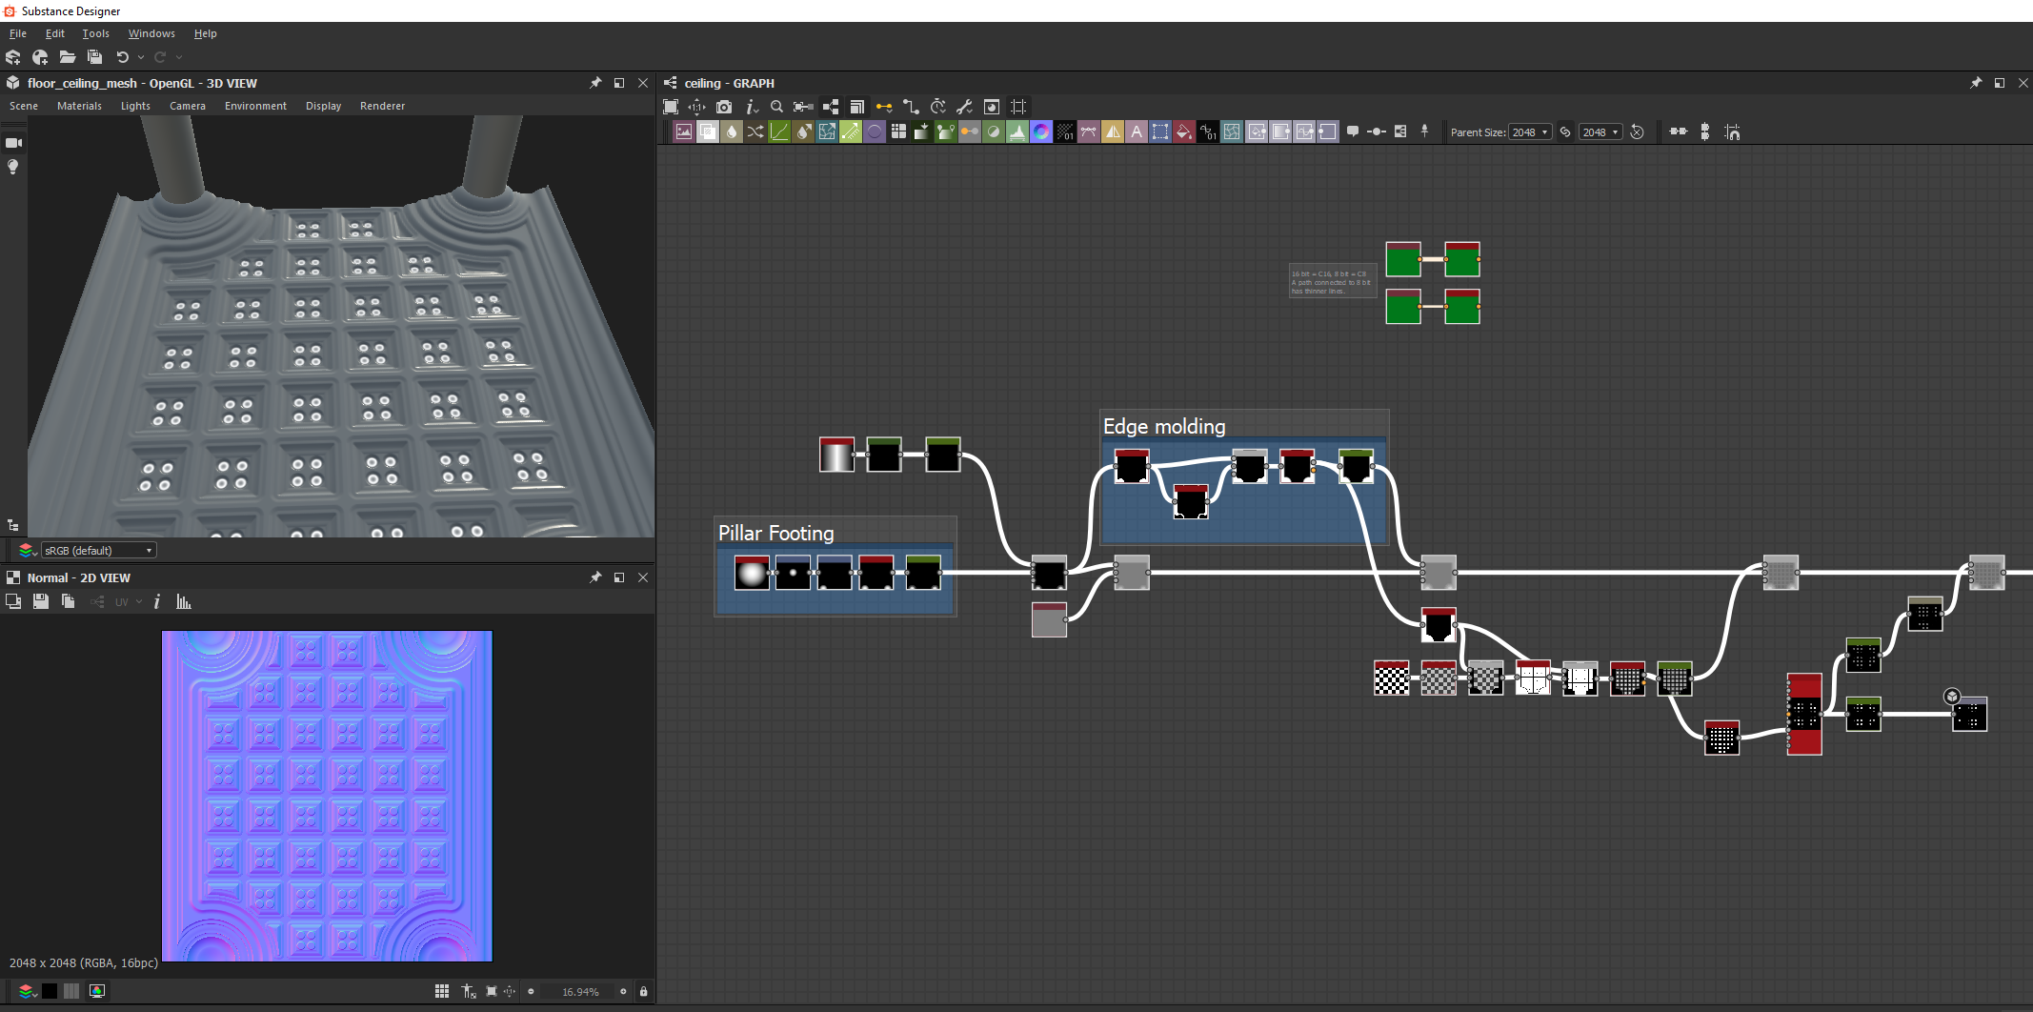
Task: Open the Materials menu in 3D view
Action: (79, 106)
